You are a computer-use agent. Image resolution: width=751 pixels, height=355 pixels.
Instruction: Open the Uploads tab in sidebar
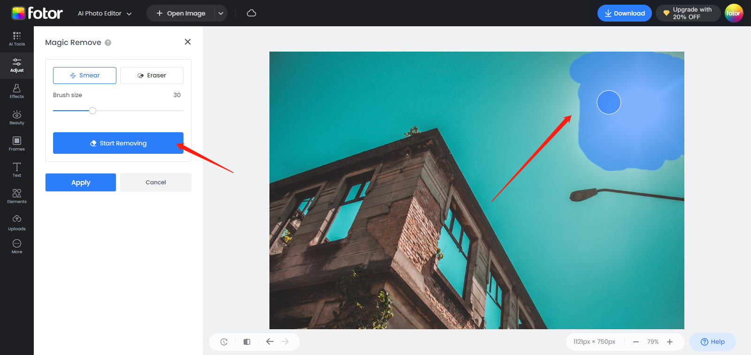(17, 223)
